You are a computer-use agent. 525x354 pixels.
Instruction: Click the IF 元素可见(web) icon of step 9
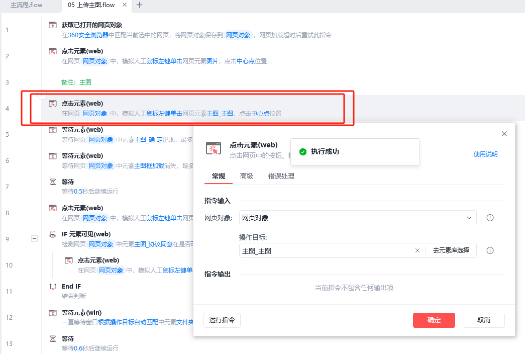[53, 234]
